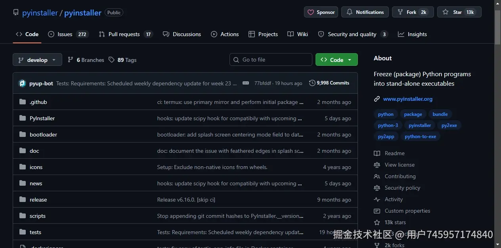Viewport: 501px width, 248px height.
Task: View the 6 Branches link
Action: coord(86,60)
